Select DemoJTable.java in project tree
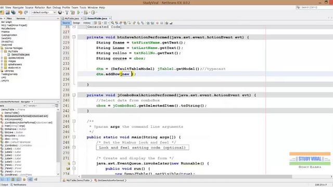 20,55
